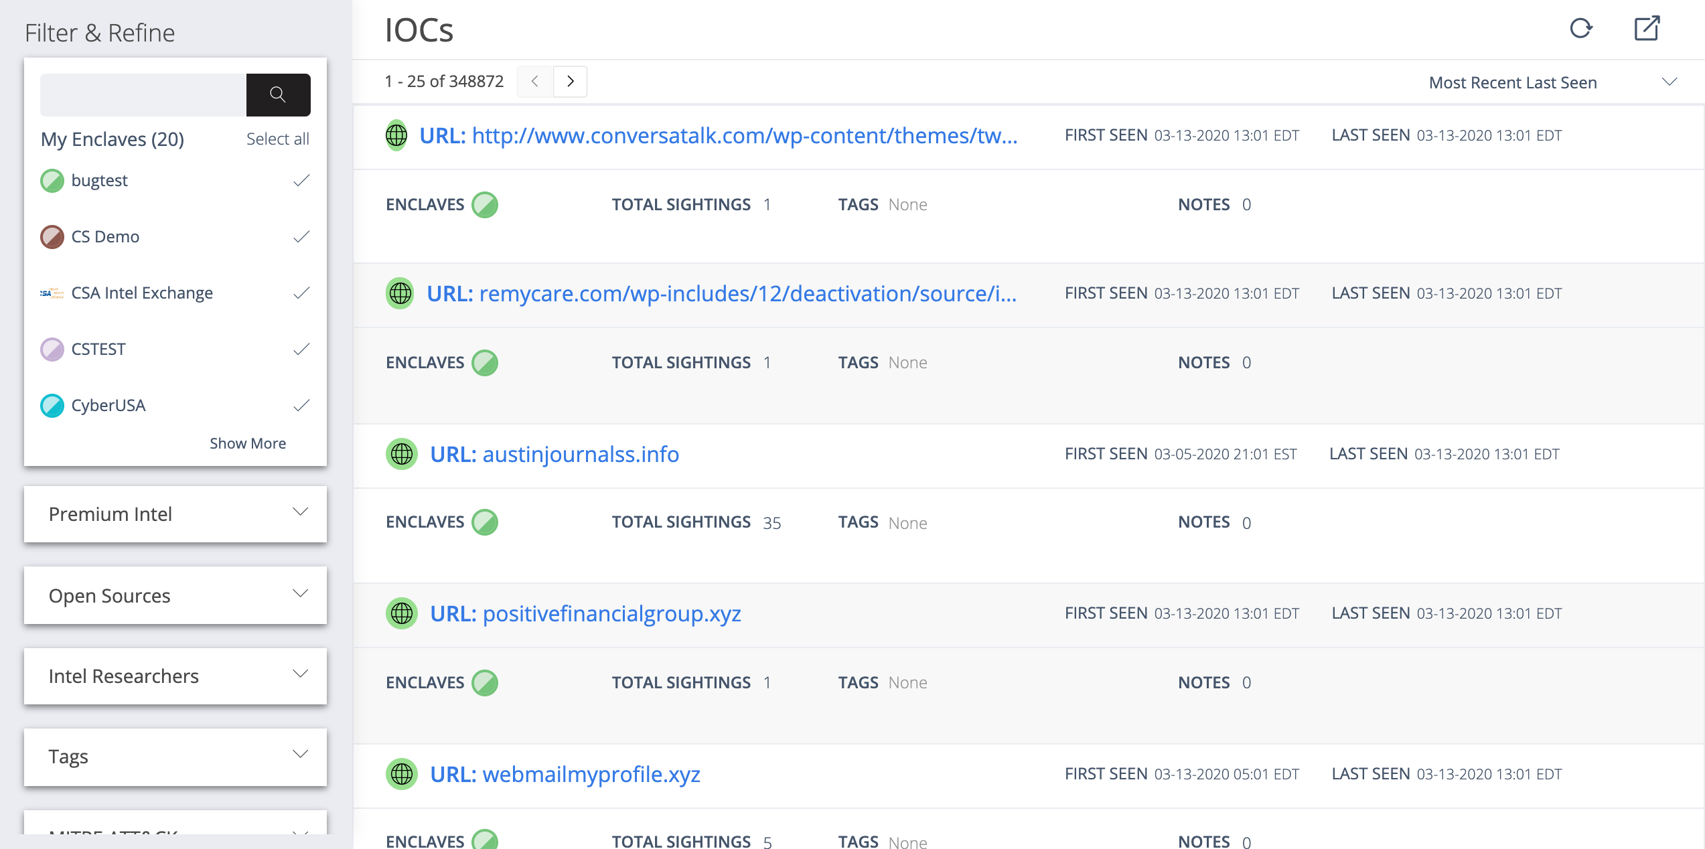Screen dimensions: 1705x849
Task: Toggle the CSTEST enclave checkmark
Action: pos(301,350)
